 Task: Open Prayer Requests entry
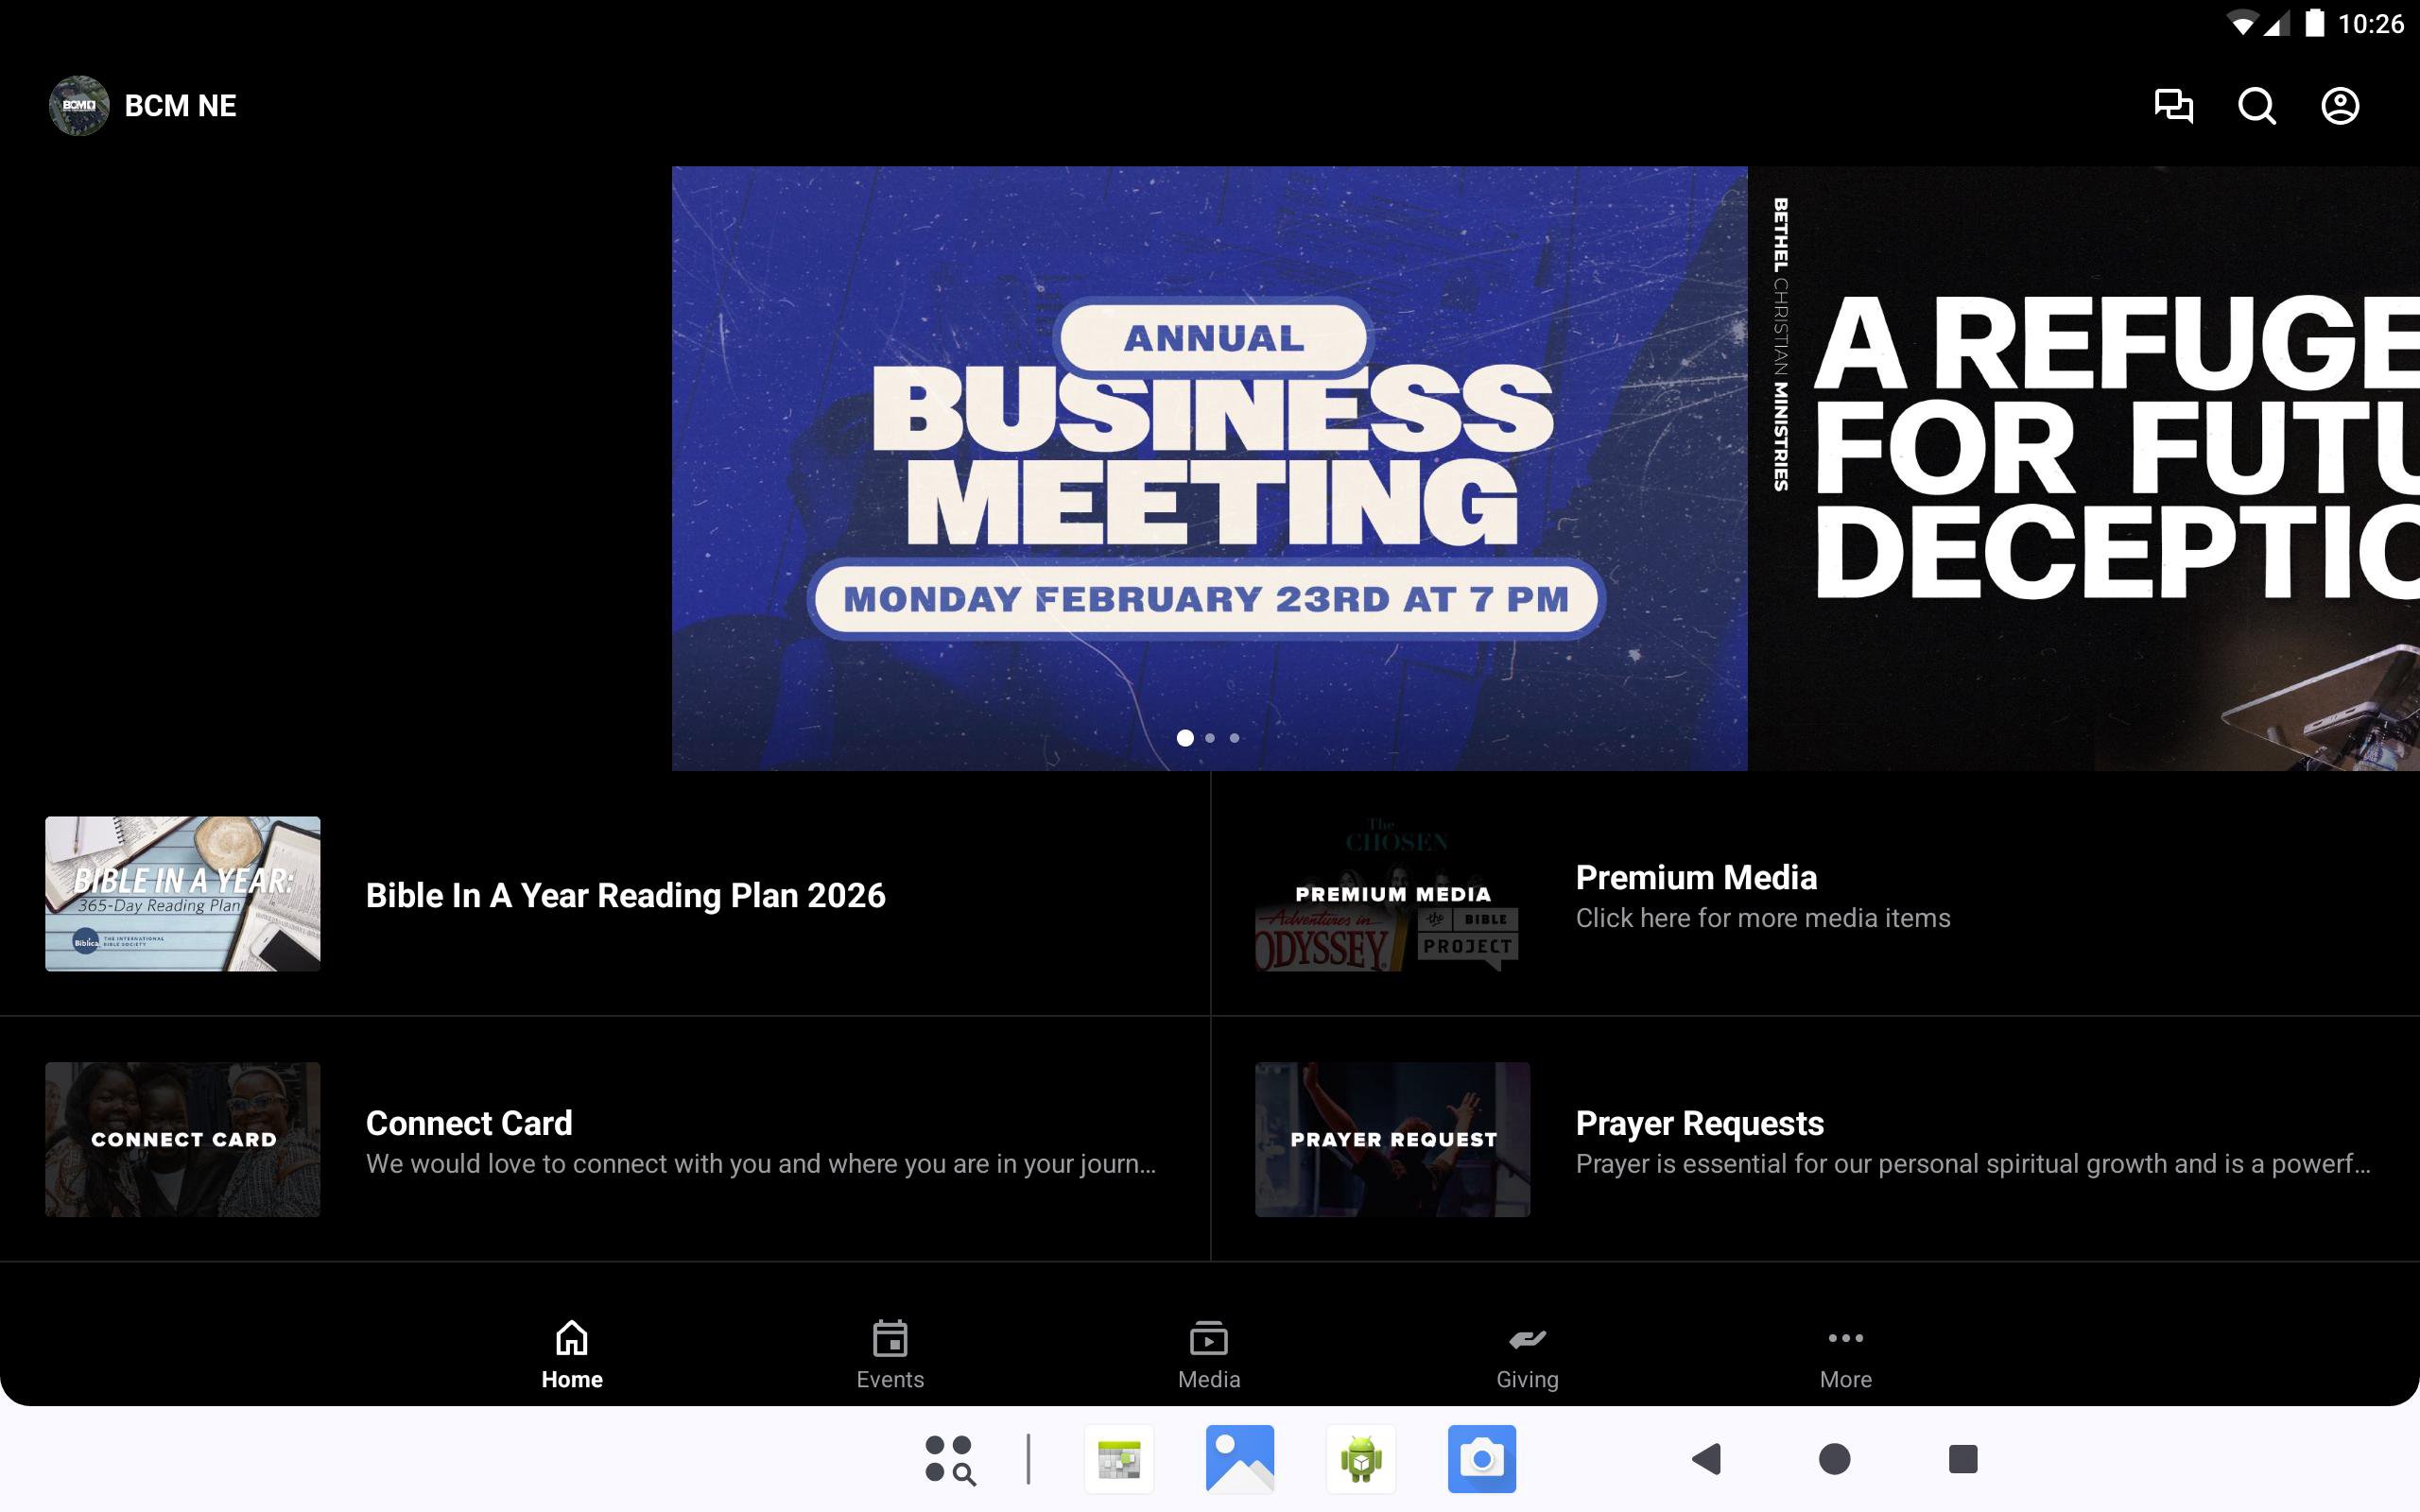pyautogui.click(x=1699, y=1140)
